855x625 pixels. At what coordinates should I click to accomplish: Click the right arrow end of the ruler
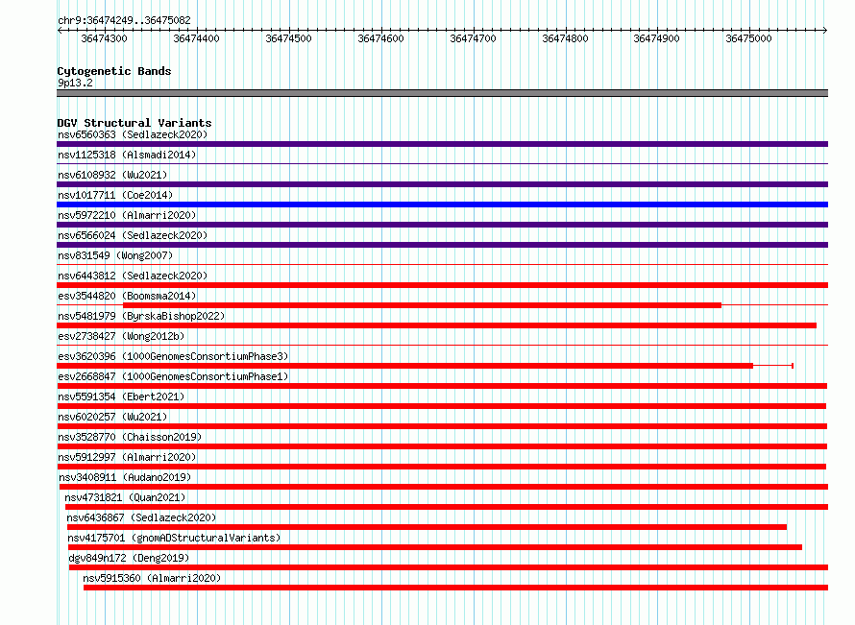(825, 30)
